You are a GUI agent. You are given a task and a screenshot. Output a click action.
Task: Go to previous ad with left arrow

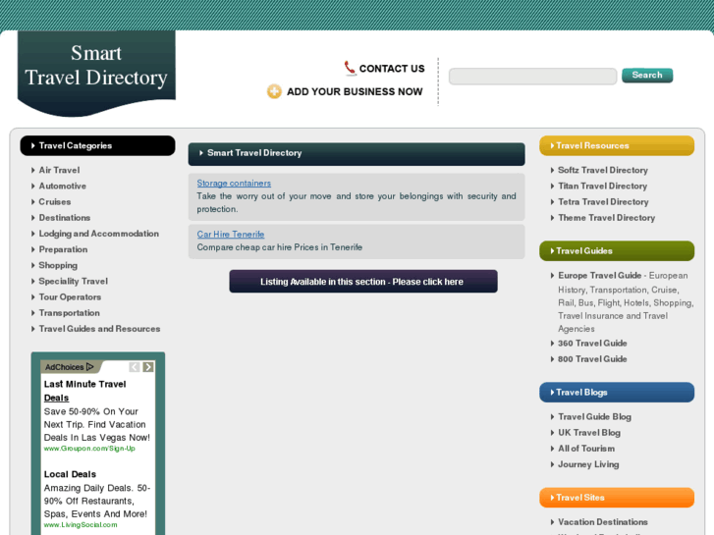(x=135, y=367)
